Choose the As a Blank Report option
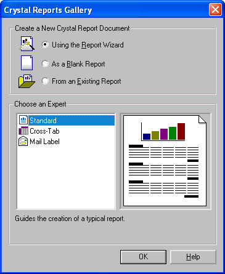The width and height of the screenshot is (225, 274). click(45, 63)
